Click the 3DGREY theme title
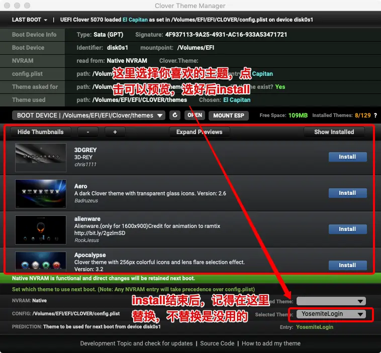This screenshot has width=381, height=353. coord(85,150)
